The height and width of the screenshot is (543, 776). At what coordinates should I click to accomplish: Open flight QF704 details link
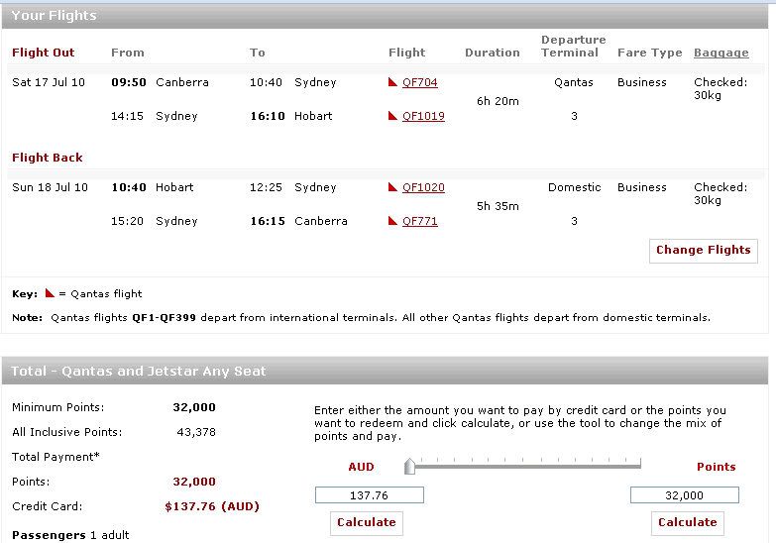point(419,83)
